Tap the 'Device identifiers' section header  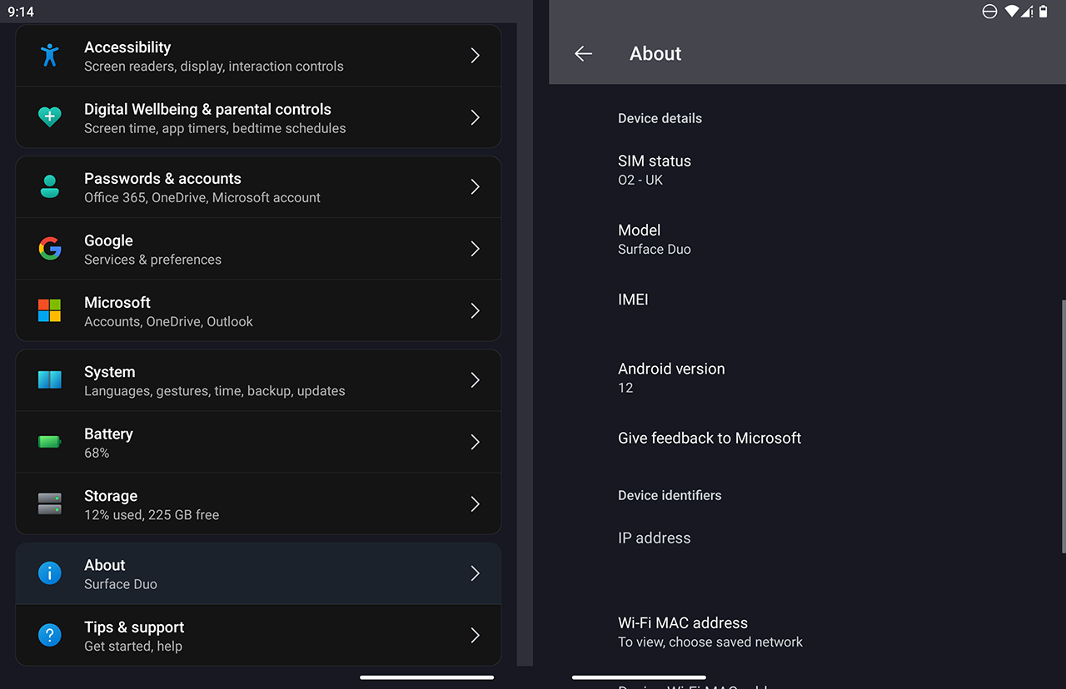(x=670, y=495)
